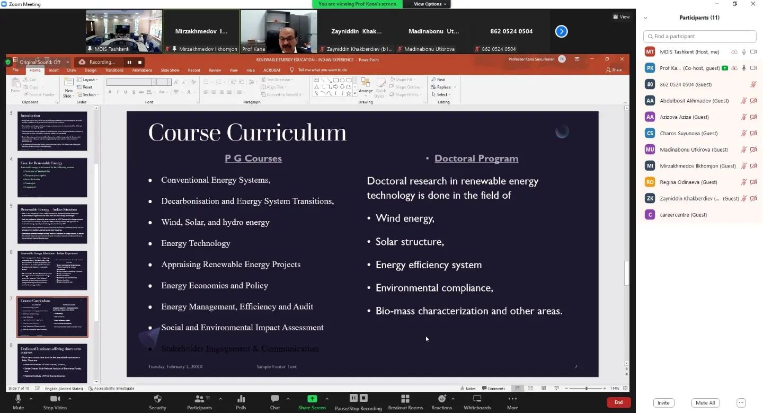Open the Chat panel icon
Viewport: 763px width, 413px height.
coord(274,399)
